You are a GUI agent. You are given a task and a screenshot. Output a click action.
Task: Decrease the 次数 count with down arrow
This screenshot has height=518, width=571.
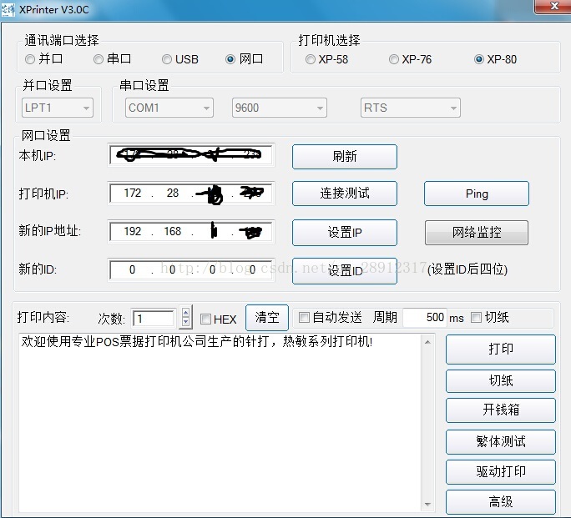(x=185, y=322)
